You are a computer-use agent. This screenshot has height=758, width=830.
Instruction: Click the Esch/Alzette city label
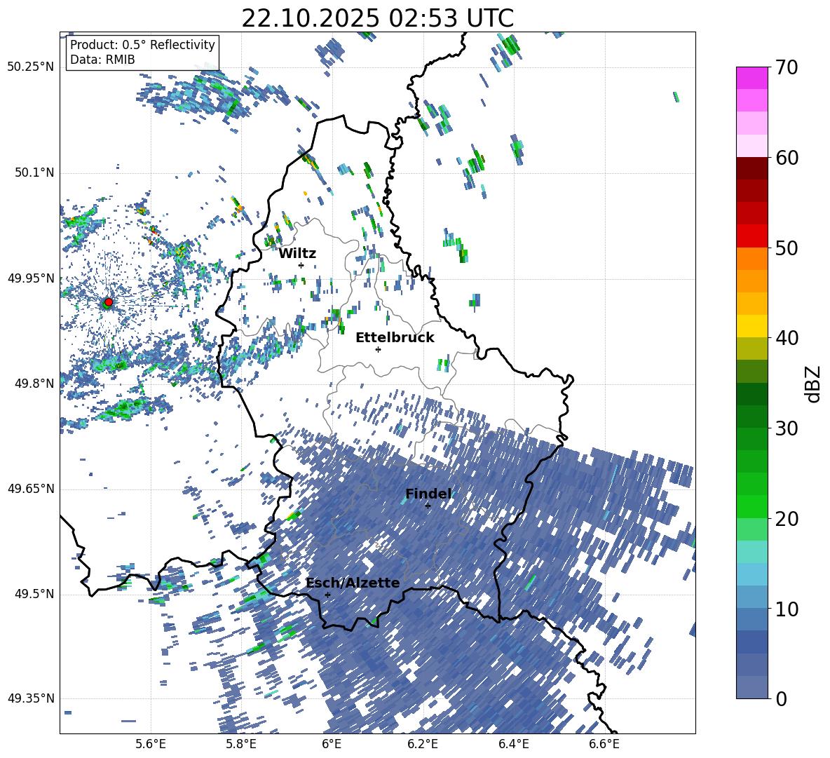[353, 583]
